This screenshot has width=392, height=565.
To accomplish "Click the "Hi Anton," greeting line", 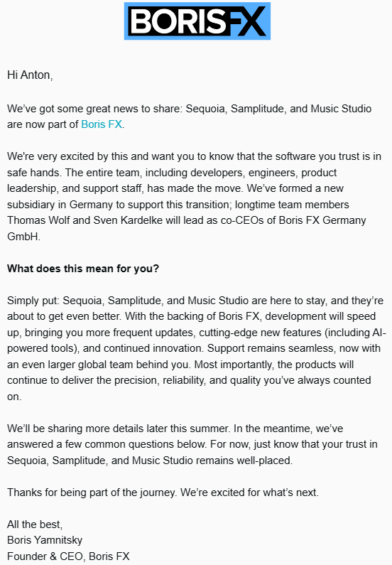I will [30, 75].
